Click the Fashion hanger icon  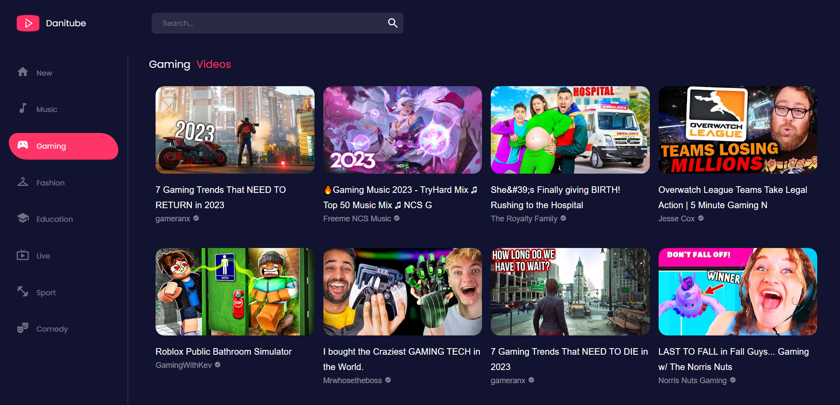point(23,182)
